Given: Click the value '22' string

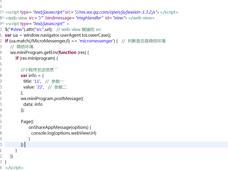Looking at the screenshot, I should point(40,87).
